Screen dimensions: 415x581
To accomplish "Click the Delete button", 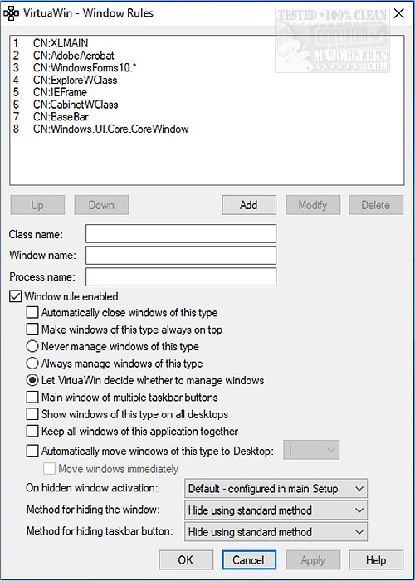I will (376, 205).
